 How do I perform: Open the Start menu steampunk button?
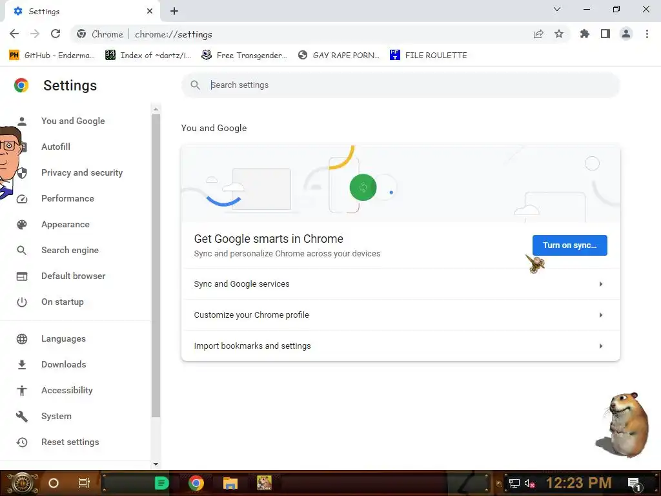click(x=22, y=483)
